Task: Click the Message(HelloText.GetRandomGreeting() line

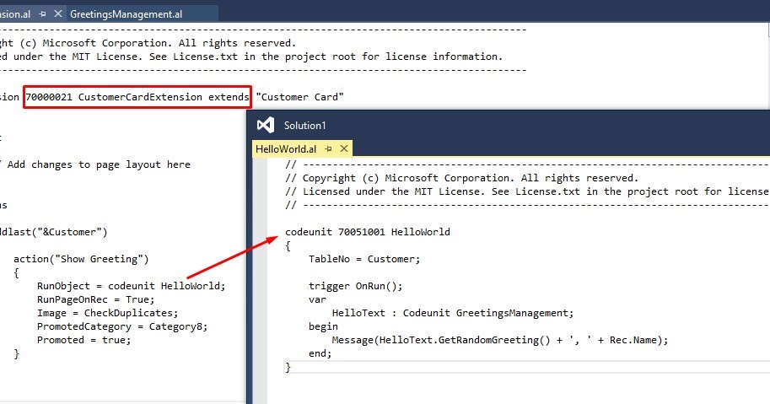Action: pos(500,340)
